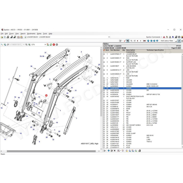Screen dimensions: 183x183
Task: Select part row AL5050605 SCREW
Action: click(x=142, y=86)
